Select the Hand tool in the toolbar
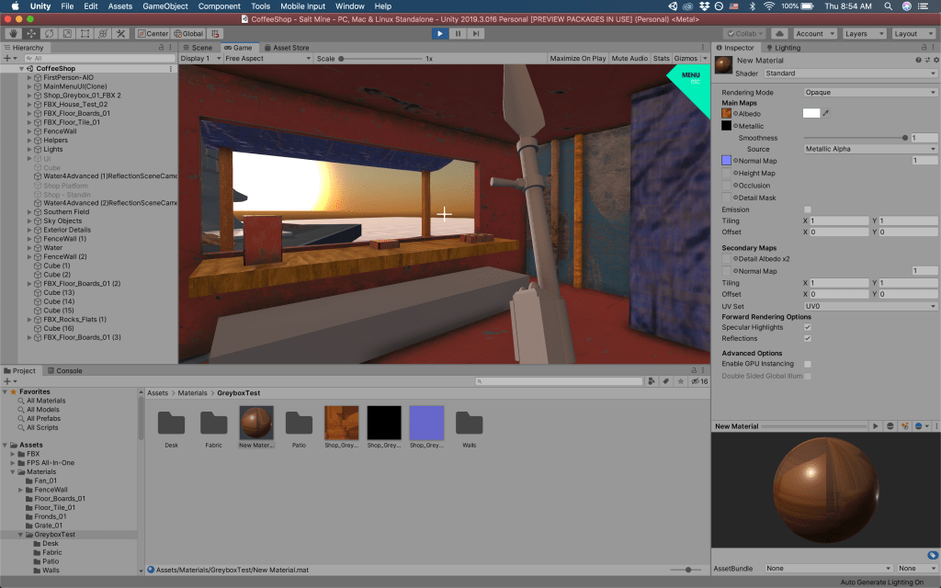 [13, 34]
